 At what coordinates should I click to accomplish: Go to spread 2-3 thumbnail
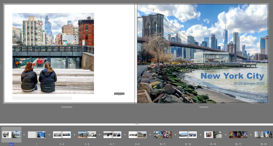coord(62,135)
